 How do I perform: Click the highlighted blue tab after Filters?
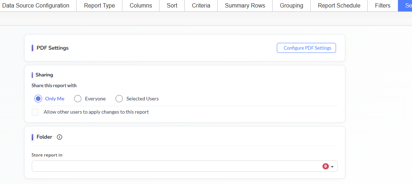406,6
